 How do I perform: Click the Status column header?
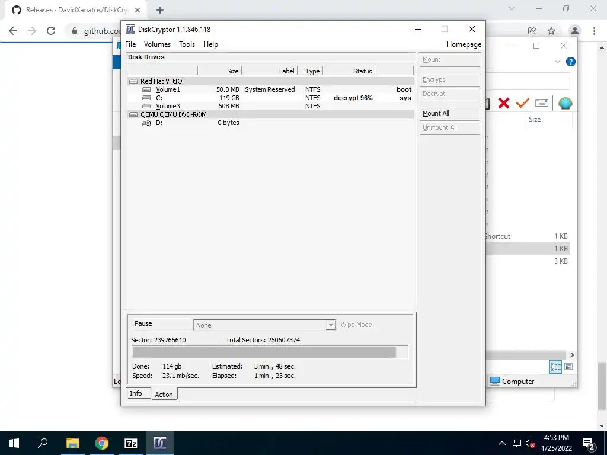[349, 71]
